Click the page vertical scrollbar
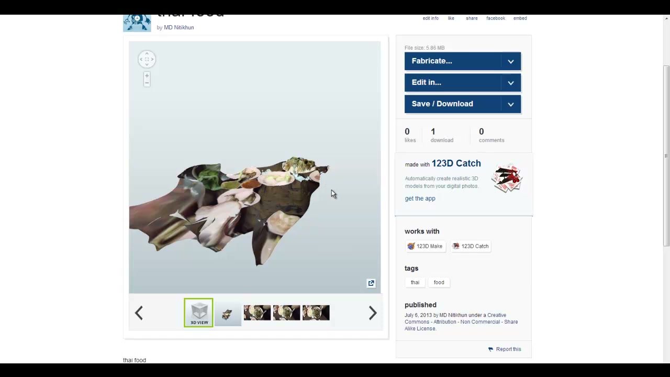This screenshot has height=377, width=670. [666, 157]
